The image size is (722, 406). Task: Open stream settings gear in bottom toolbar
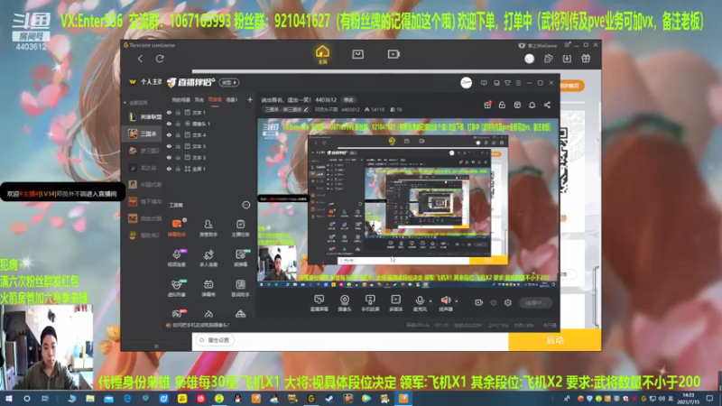click(508, 302)
